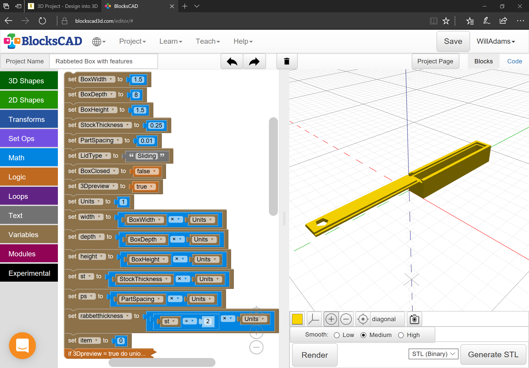This screenshot has width=529, height=368.
Task: Open the Project Page button
Action: 435,61
